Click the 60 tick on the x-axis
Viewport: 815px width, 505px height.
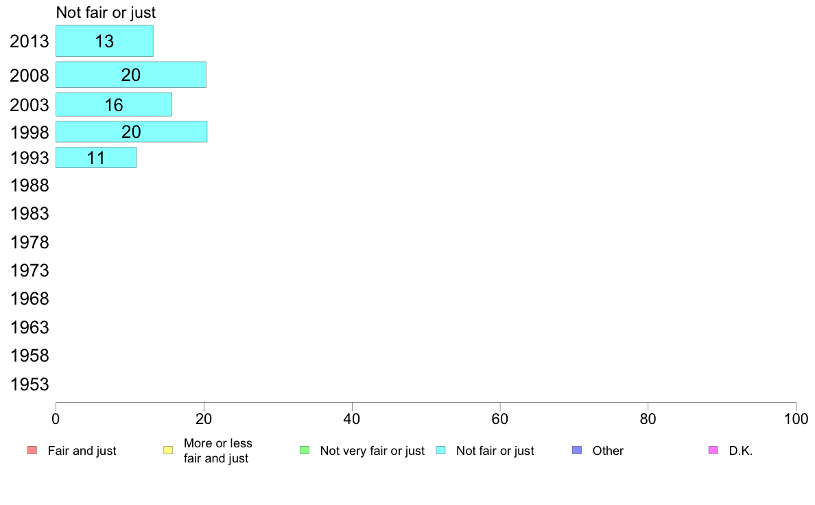[500, 419]
